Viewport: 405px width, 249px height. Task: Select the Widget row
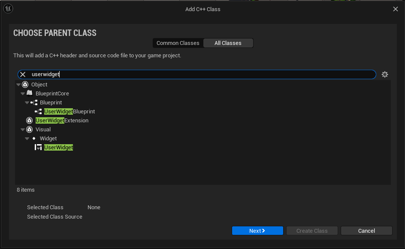click(203, 139)
